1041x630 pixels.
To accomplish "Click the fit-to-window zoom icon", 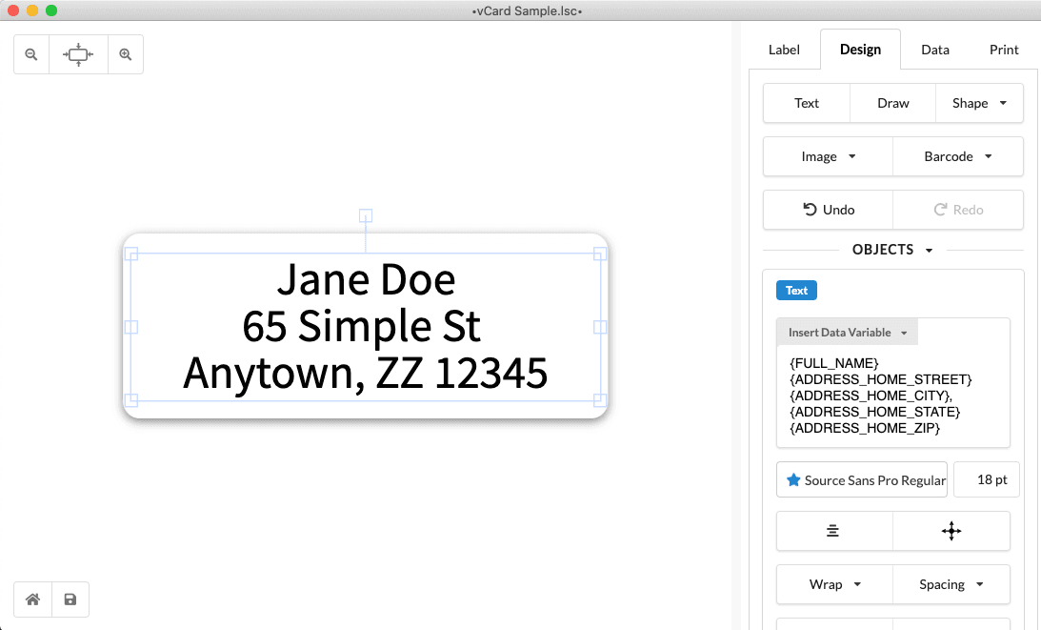I will coord(78,55).
